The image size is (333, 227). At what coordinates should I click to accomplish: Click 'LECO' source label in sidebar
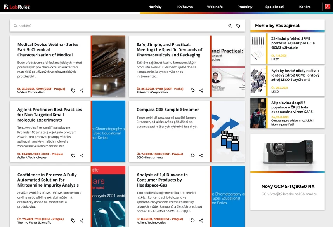tap(275, 91)
